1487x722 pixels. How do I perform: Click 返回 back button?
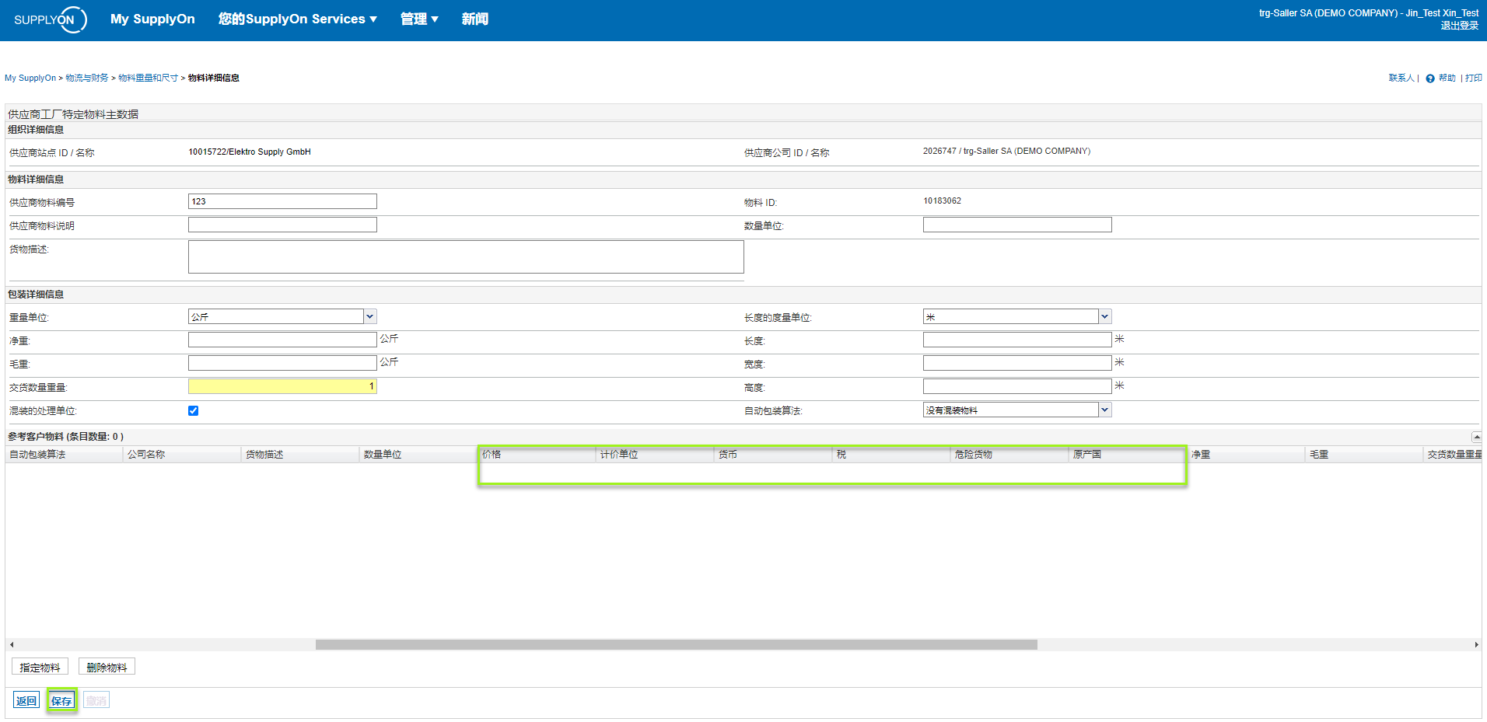click(26, 700)
